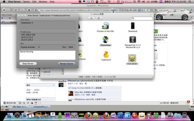This screenshot has height=121, width=194.
Task: Restart the Vine VNC server
Action: coord(67,64)
